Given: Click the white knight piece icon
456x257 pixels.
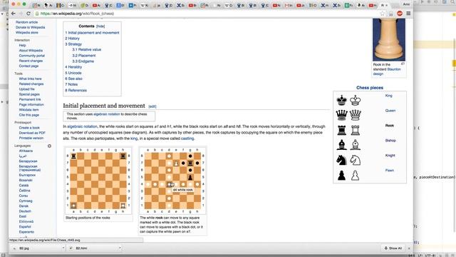Looking at the screenshot, I should [355, 160].
